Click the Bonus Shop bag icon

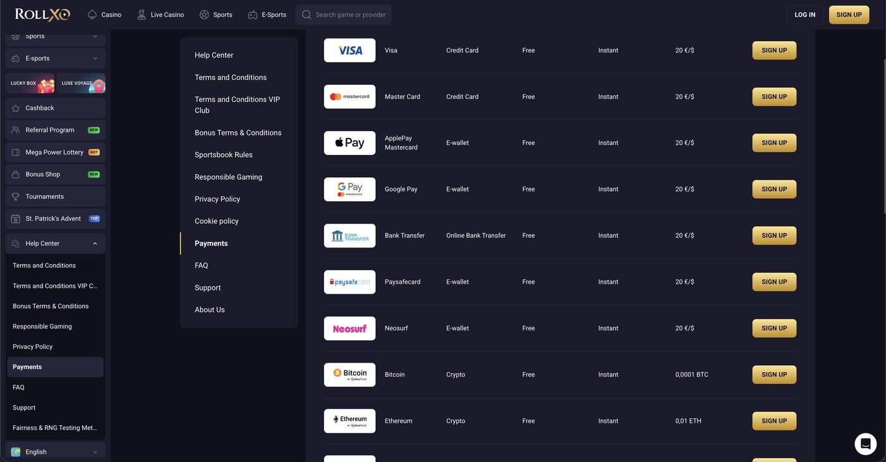[16, 175]
